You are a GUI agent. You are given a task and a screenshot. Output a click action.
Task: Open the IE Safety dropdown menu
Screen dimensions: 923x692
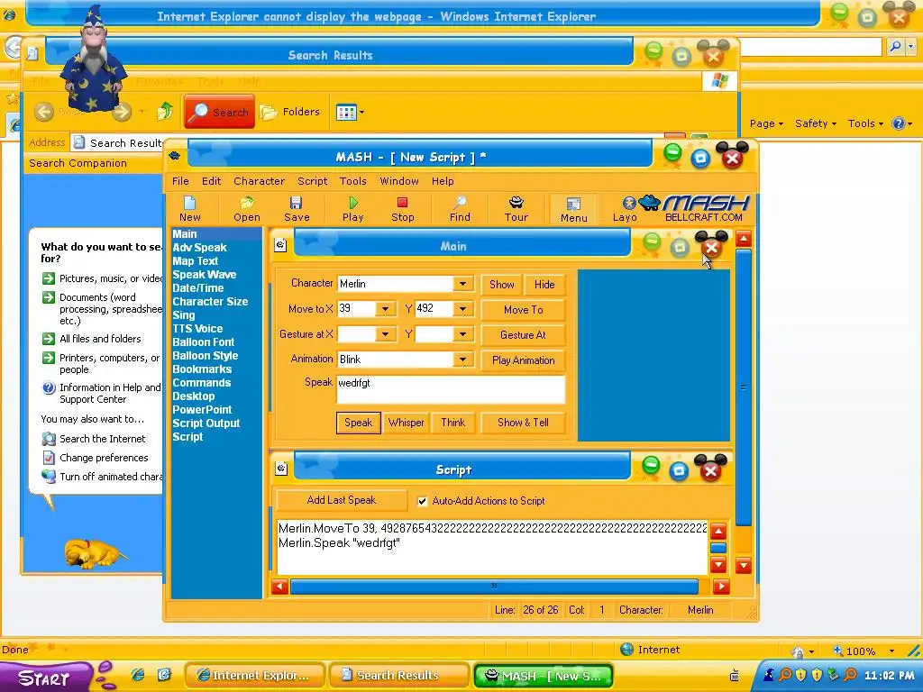pyautogui.click(x=815, y=123)
